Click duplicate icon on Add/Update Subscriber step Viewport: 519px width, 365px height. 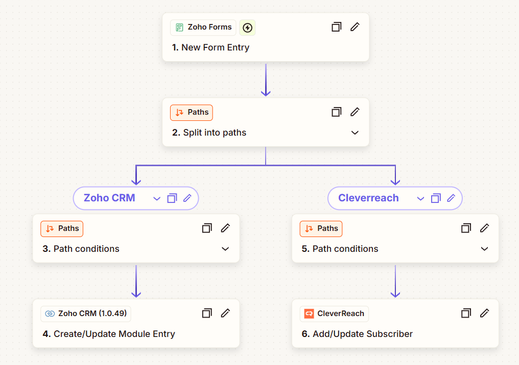pos(466,314)
